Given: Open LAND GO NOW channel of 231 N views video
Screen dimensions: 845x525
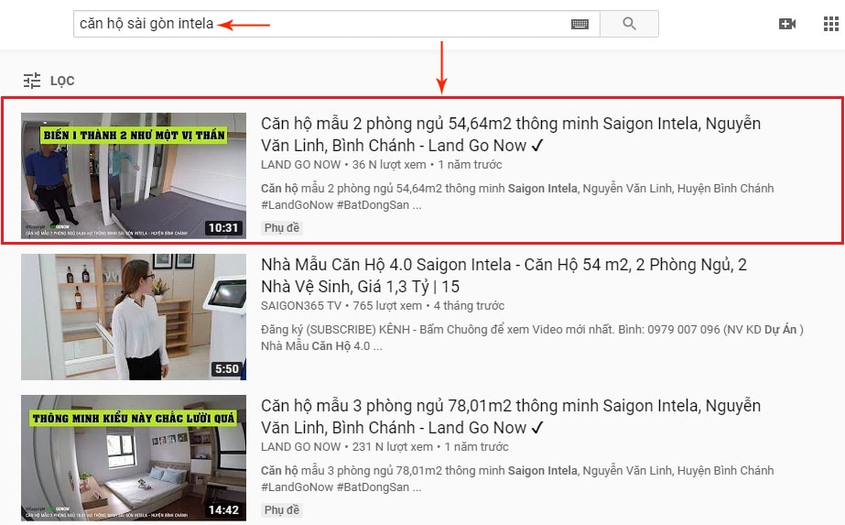Looking at the screenshot, I should coord(300,447).
